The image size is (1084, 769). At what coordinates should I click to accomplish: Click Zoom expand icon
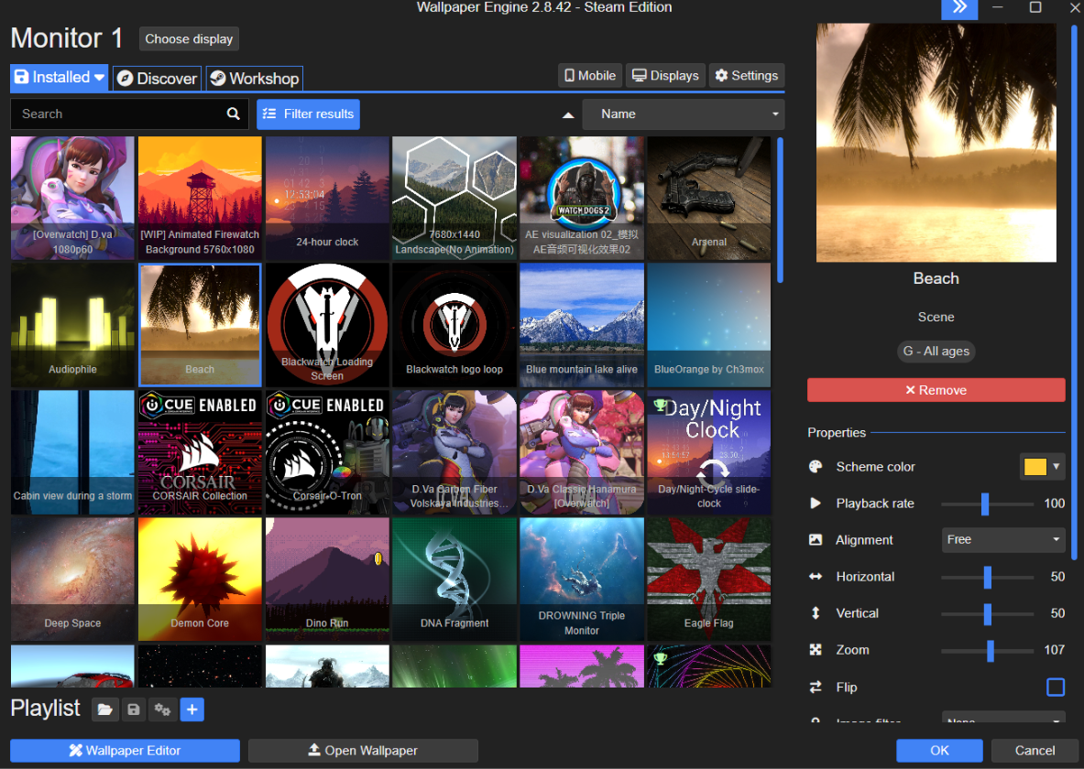[816, 650]
